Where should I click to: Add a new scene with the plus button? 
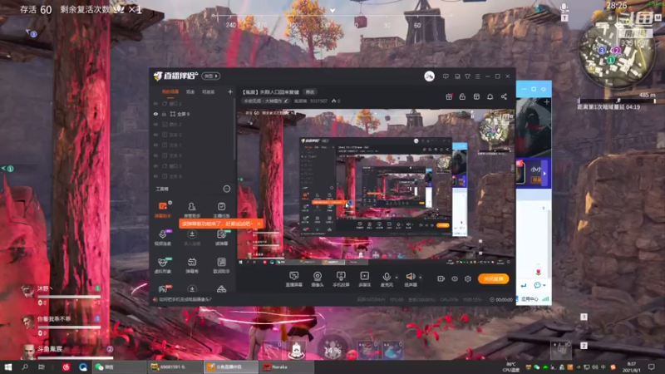point(230,91)
